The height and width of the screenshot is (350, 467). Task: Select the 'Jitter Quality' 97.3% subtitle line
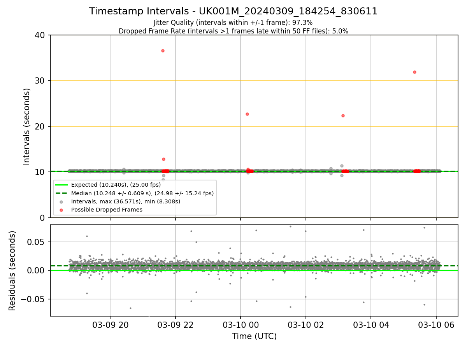click(233, 23)
